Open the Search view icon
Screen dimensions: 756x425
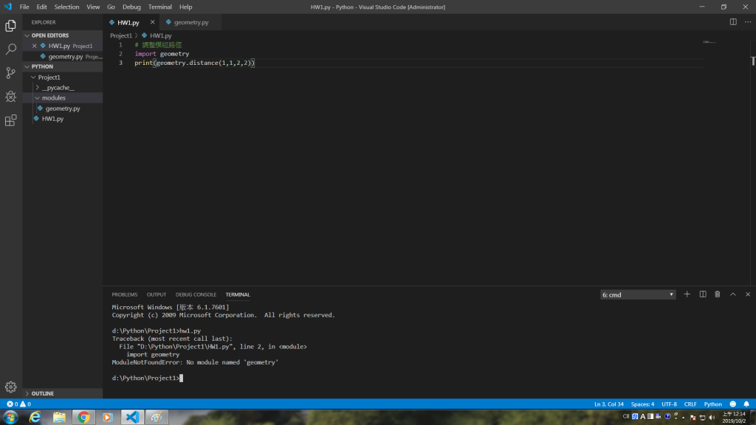[10, 49]
